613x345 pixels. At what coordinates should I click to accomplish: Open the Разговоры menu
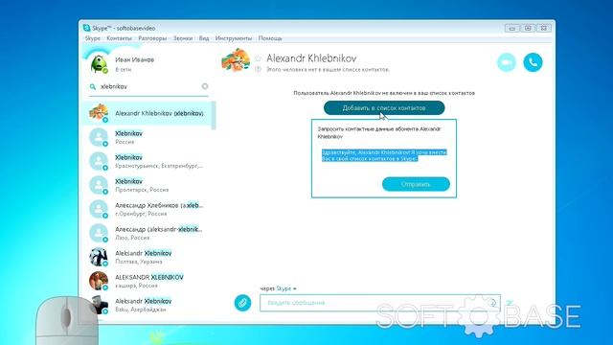pos(152,38)
